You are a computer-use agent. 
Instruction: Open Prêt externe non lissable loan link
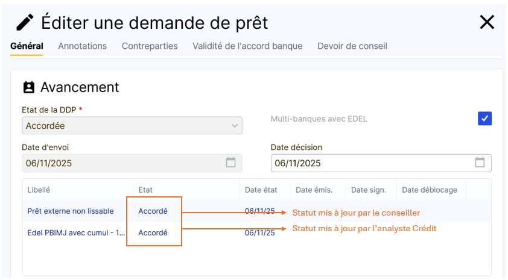[x=70, y=211]
